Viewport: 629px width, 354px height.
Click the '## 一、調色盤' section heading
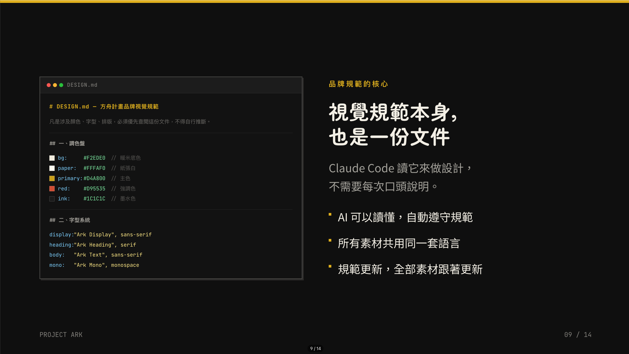coord(67,143)
